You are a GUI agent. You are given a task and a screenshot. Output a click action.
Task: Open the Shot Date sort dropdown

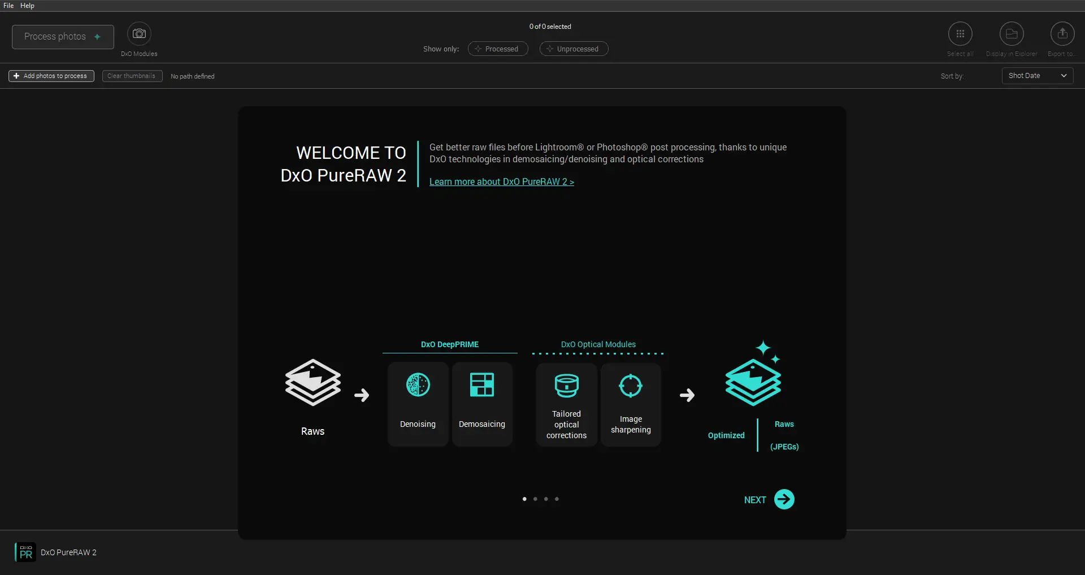(x=1038, y=76)
